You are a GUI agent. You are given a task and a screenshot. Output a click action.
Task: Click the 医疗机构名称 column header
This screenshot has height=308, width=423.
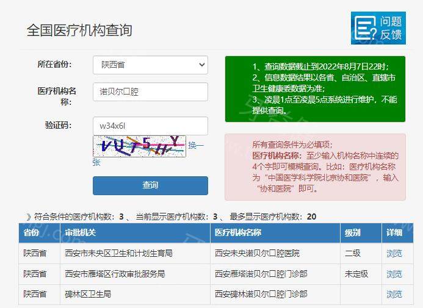(x=275, y=233)
